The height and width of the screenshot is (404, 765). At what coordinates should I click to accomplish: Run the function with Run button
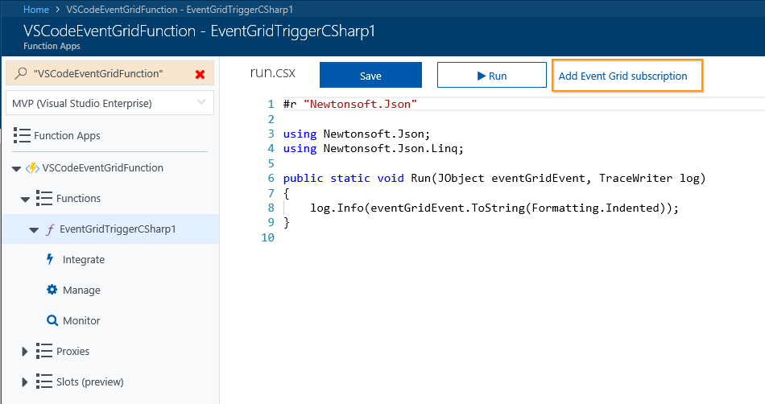(x=491, y=76)
